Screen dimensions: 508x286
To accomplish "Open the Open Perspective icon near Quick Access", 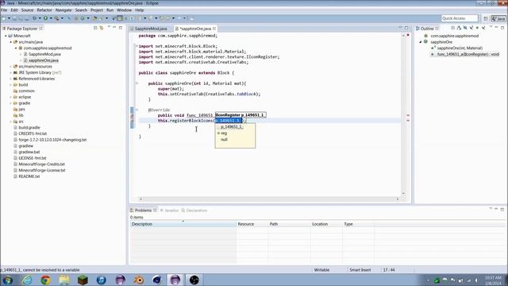I will [x=485, y=18].
